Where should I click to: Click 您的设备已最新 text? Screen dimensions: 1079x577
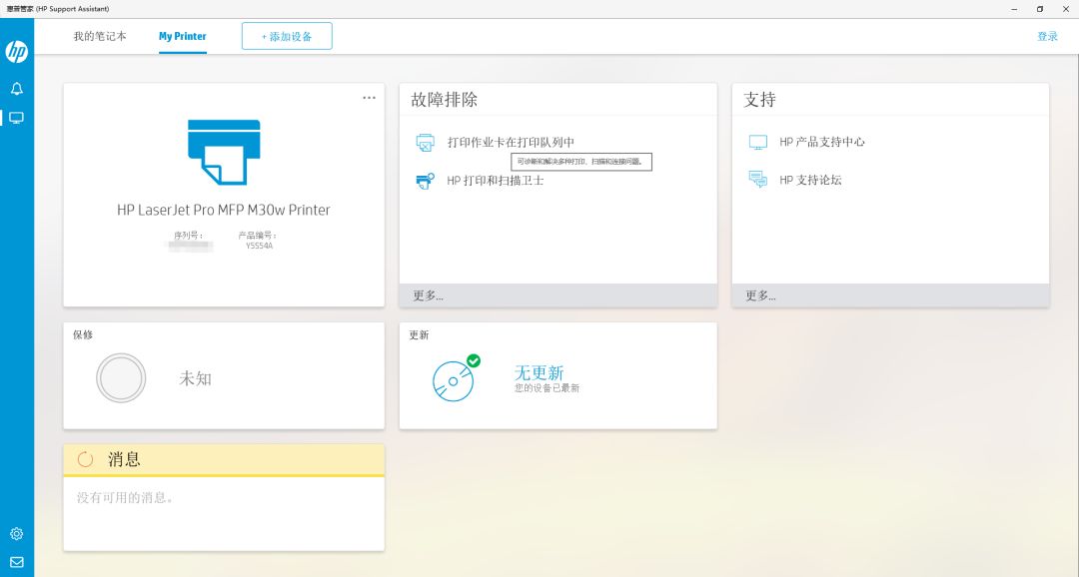click(547, 388)
